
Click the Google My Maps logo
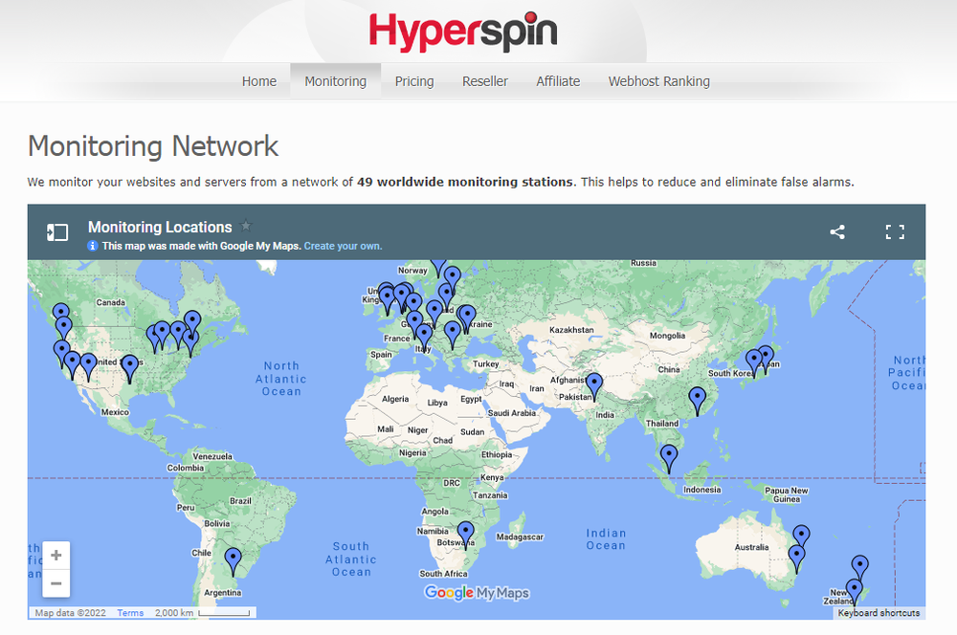(477, 593)
